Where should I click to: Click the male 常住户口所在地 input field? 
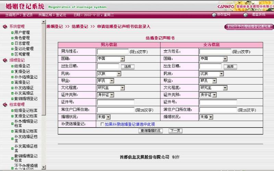tap(116, 110)
